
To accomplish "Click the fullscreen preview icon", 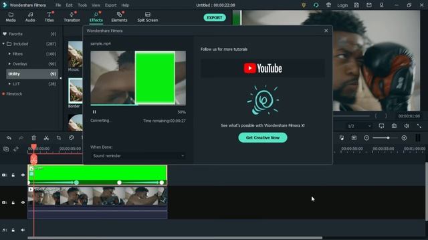I will 419,126.
